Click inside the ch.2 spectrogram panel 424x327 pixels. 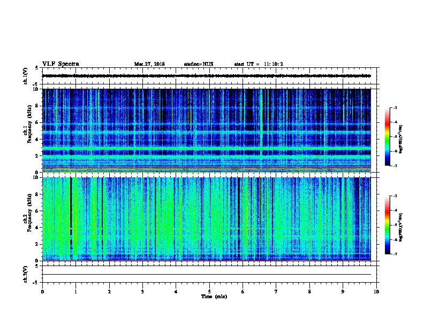(207, 219)
